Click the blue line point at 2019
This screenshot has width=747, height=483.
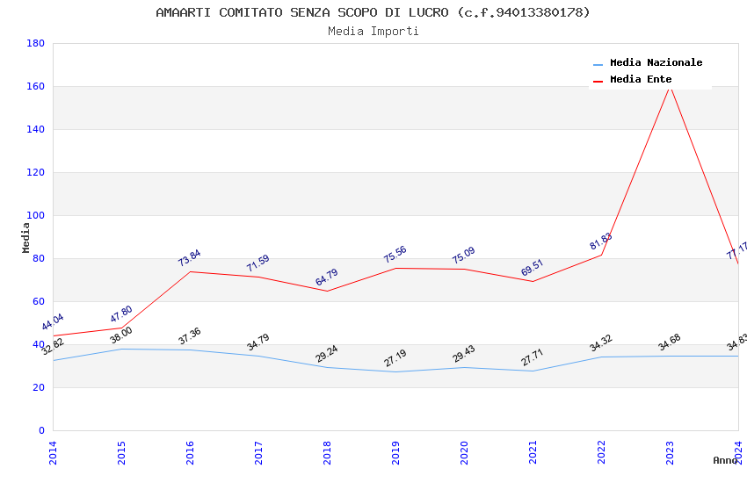click(x=395, y=372)
